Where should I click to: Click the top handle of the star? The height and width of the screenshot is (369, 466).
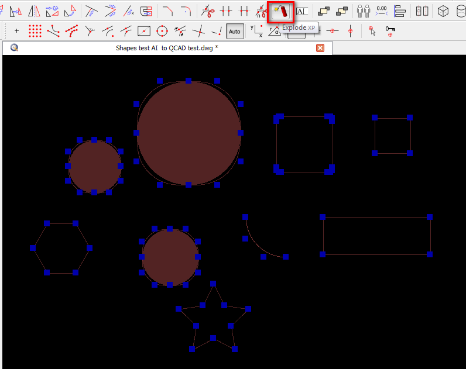coord(214,284)
